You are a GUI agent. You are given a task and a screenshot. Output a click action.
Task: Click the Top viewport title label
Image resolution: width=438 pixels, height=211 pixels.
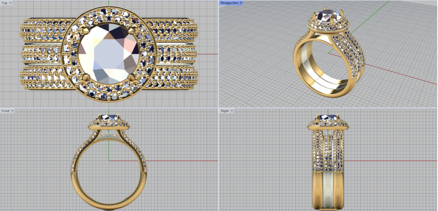tap(4, 3)
